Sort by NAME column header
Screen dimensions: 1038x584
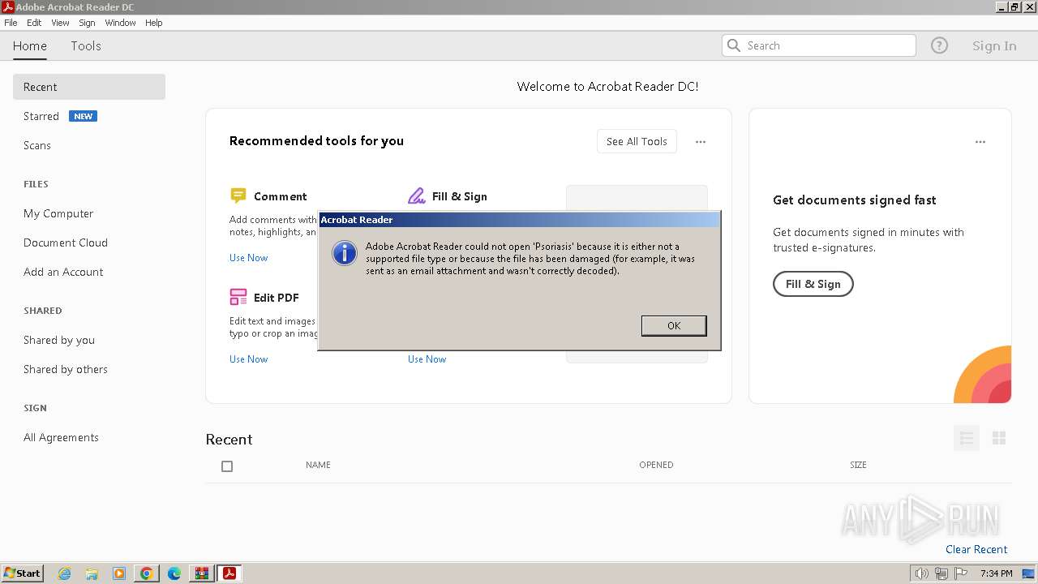pyautogui.click(x=318, y=465)
